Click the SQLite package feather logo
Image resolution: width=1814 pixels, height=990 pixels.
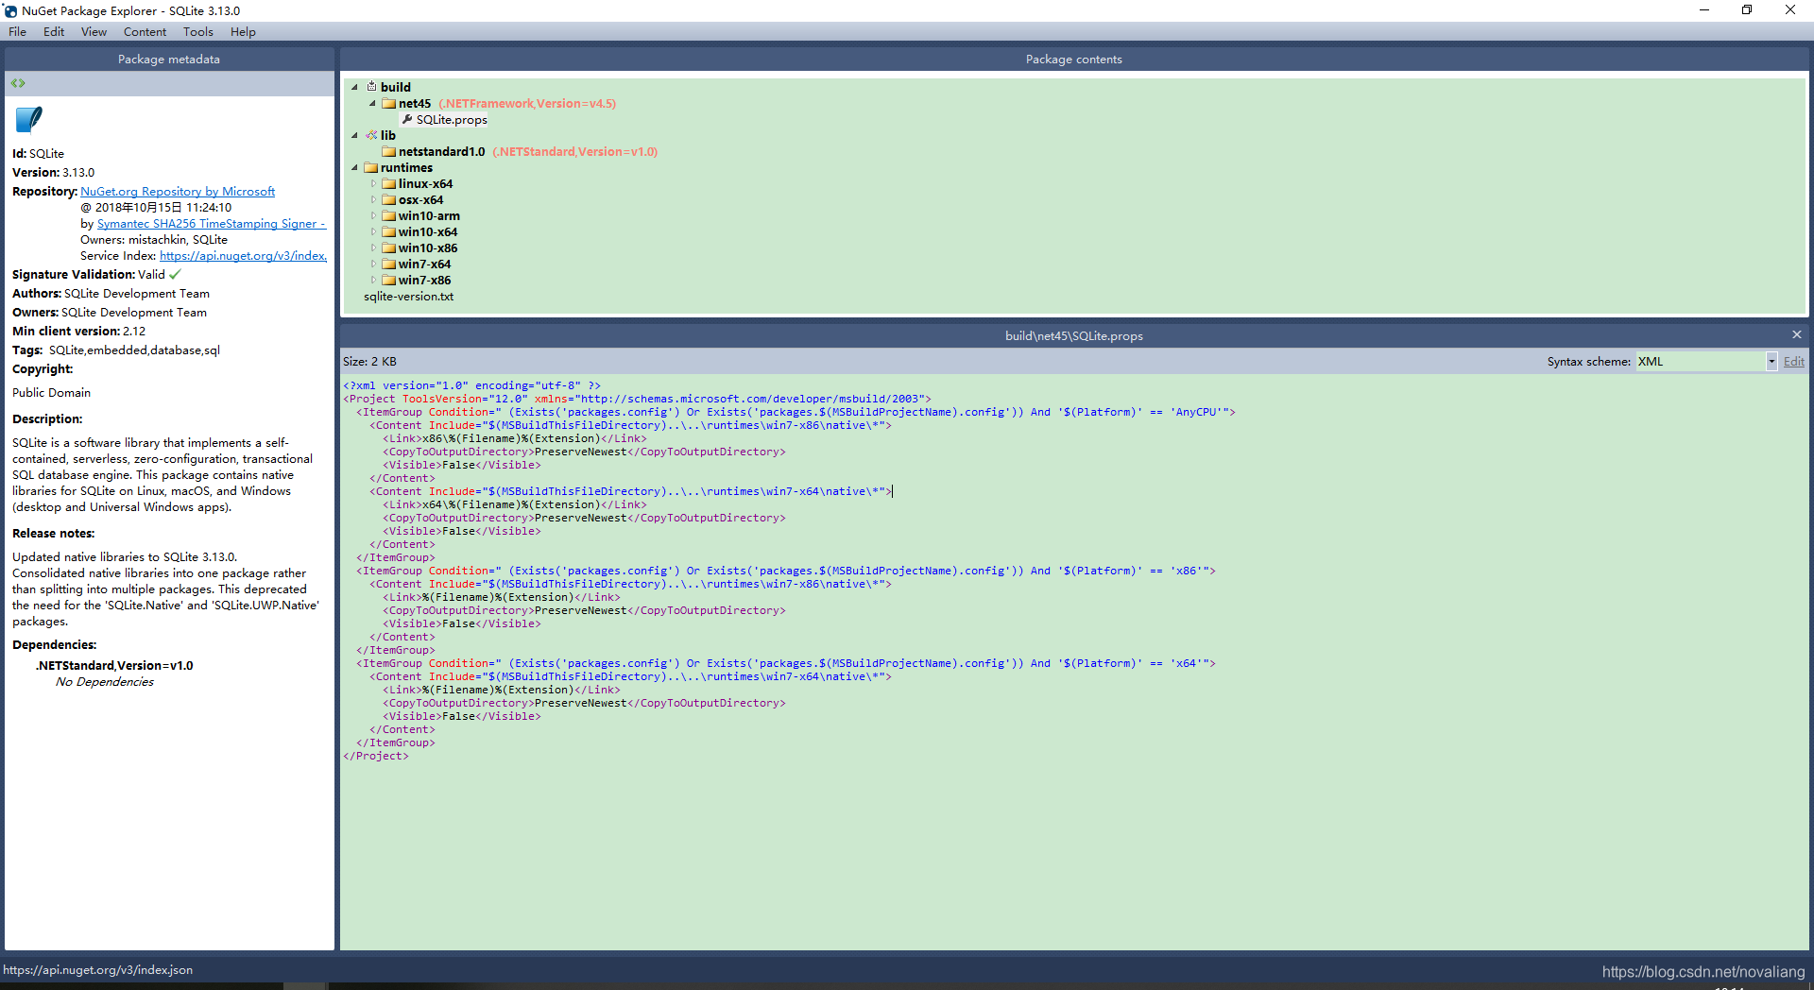pos(29,120)
